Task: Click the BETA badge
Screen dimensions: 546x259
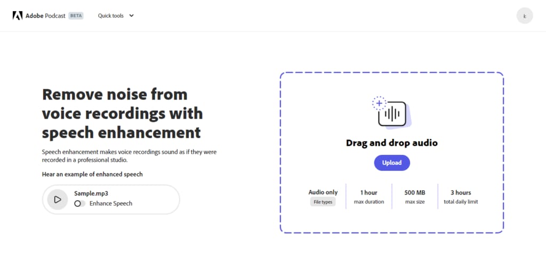Action: 76,15
